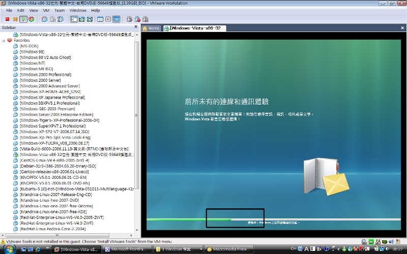The width and height of the screenshot is (407, 254).
Task: Click the green Power On play button
Action: click(x=23, y=19)
